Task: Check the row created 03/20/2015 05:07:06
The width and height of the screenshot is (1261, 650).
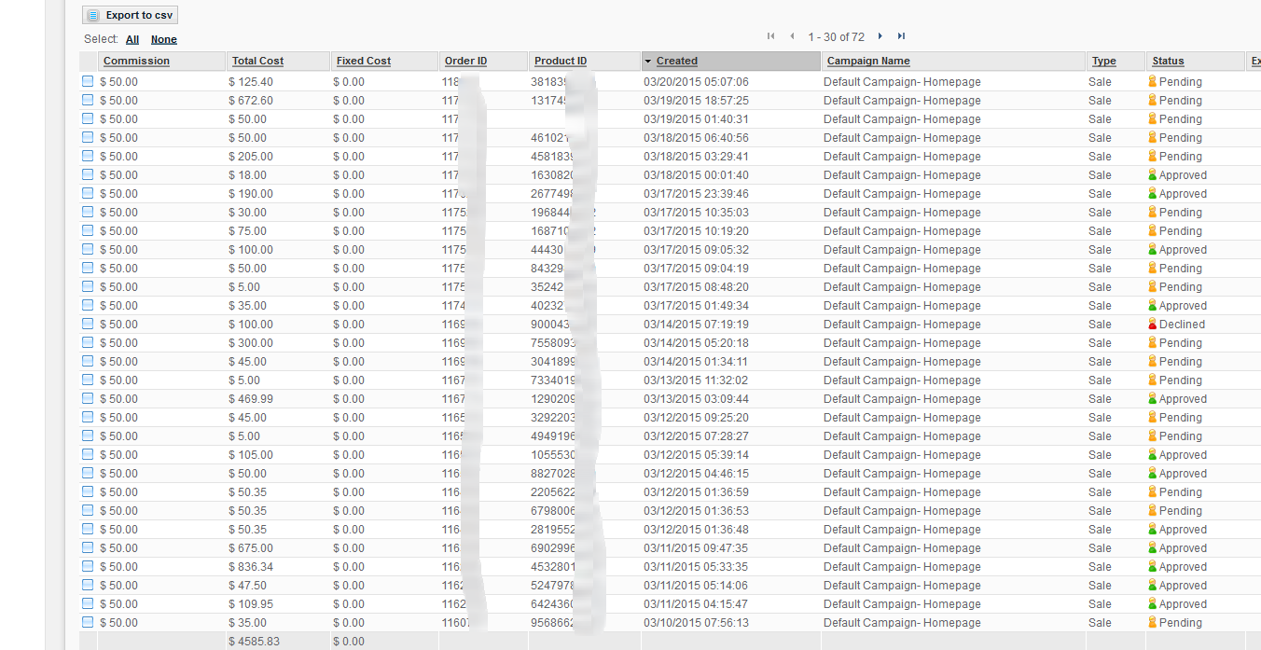Action: pyautogui.click(x=88, y=81)
